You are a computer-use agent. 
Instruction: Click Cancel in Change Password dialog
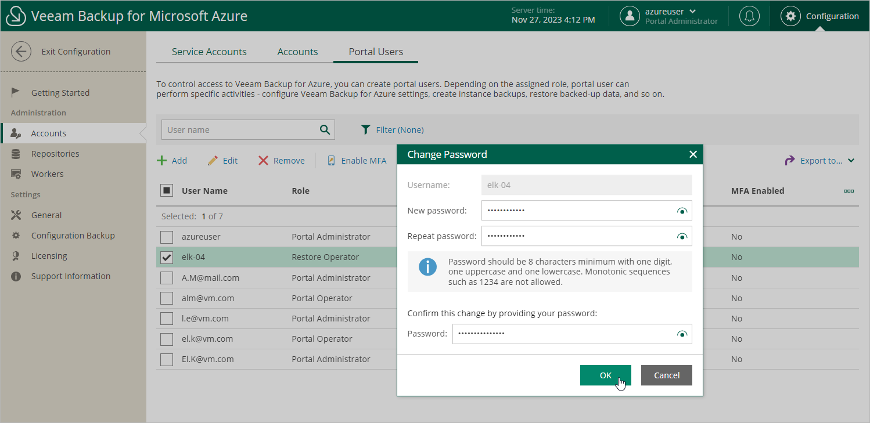click(x=667, y=375)
